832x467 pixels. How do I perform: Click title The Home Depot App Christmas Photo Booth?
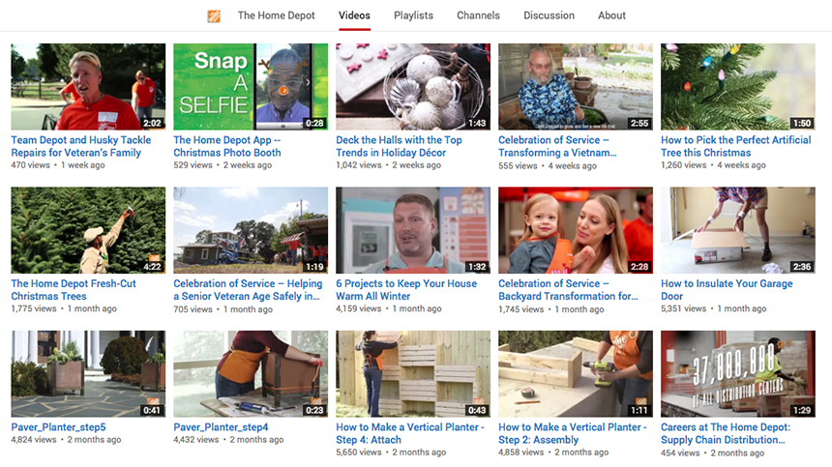click(227, 146)
